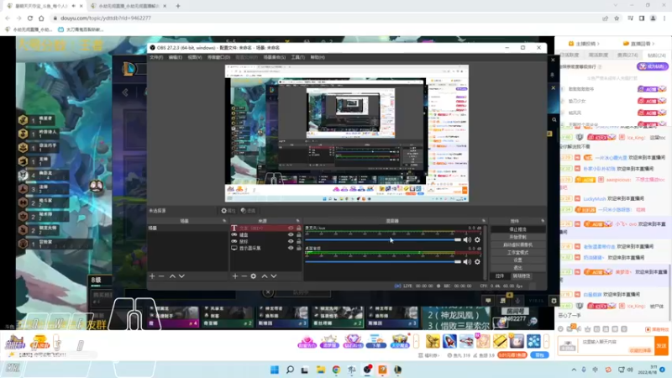
Task: Send the chat message with orange button
Action: click(x=661, y=345)
